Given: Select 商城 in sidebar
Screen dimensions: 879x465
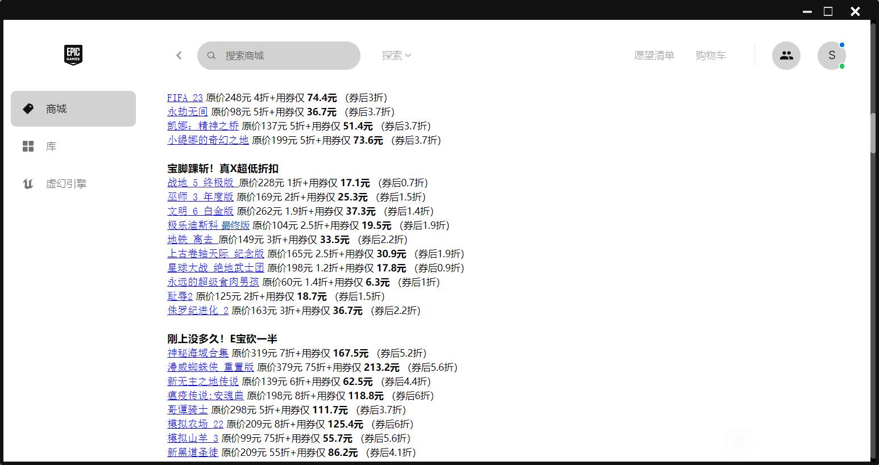Looking at the screenshot, I should [73, 108].
